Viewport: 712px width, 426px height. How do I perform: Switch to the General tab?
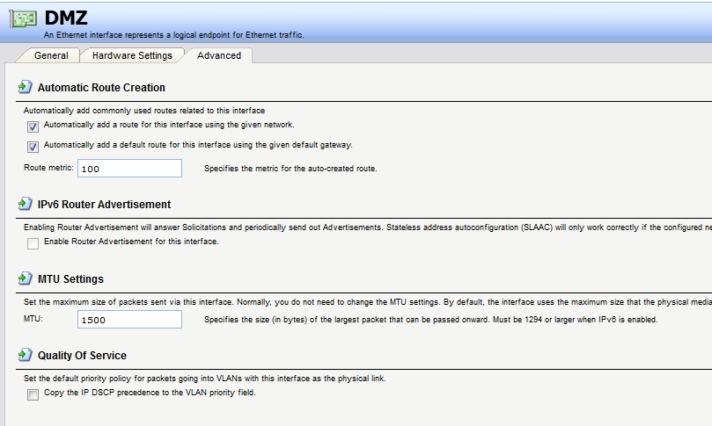point(51,55)
